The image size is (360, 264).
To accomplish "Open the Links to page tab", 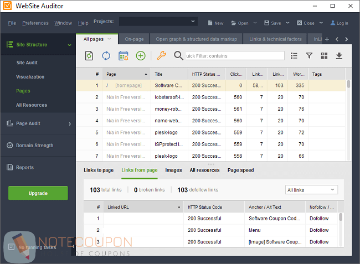I will coord(99,170).
